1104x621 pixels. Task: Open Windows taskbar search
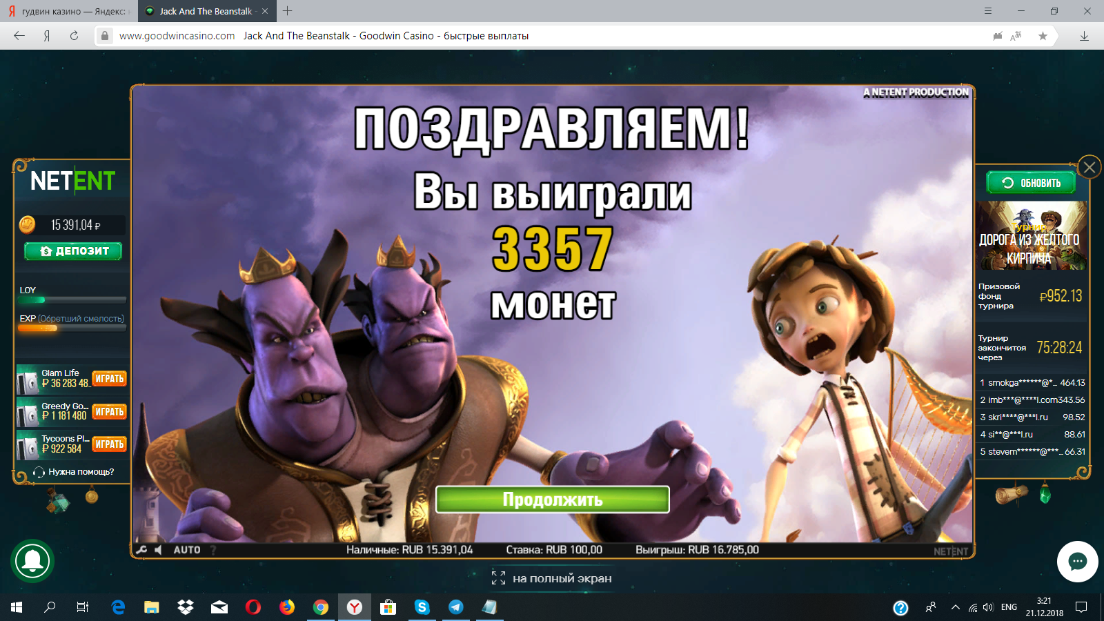pos(50,607)
